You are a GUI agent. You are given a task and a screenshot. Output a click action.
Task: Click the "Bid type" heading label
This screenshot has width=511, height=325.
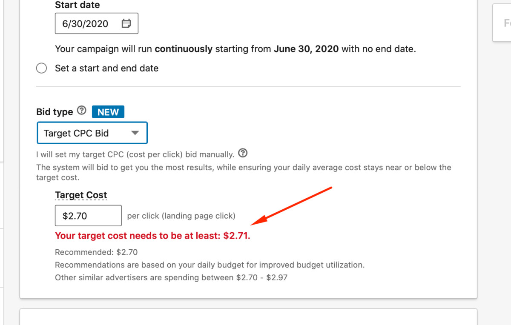coord(55,112)
